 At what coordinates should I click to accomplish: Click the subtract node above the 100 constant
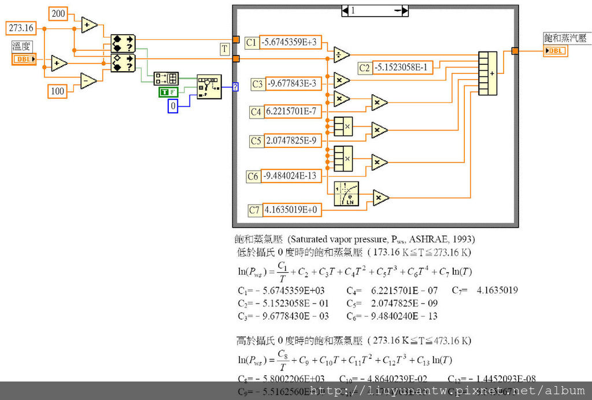(88, 81)
